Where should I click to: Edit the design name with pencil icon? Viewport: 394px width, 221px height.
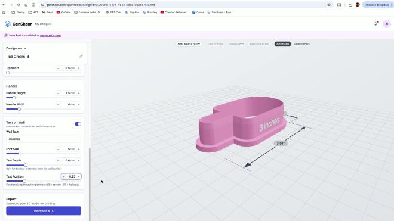pyautogui.click(x=81, y=57)
